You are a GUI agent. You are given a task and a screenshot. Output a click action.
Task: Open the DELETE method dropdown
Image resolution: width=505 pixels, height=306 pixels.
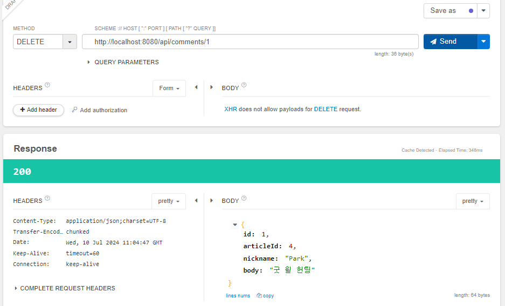tap(70, 42)
